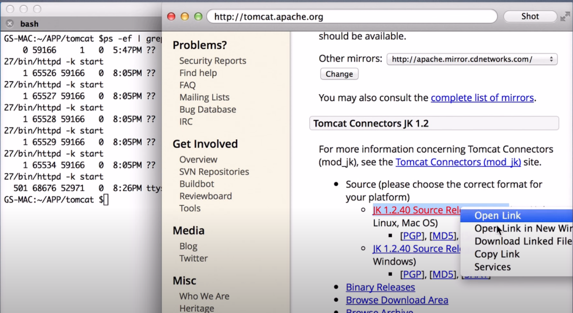Open the Browse Download Area link
The height and width of the screenshot is (313, 573).
pos(397,300)
